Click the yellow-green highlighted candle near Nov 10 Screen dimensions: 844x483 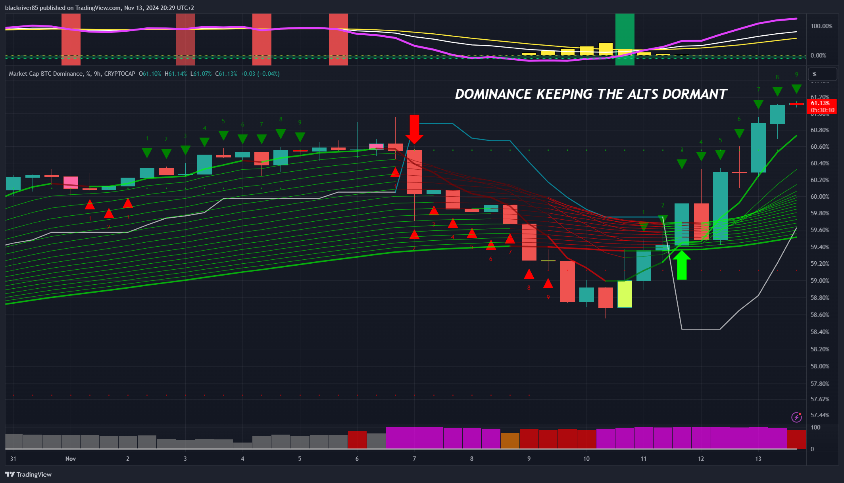(x=625, y=294)
